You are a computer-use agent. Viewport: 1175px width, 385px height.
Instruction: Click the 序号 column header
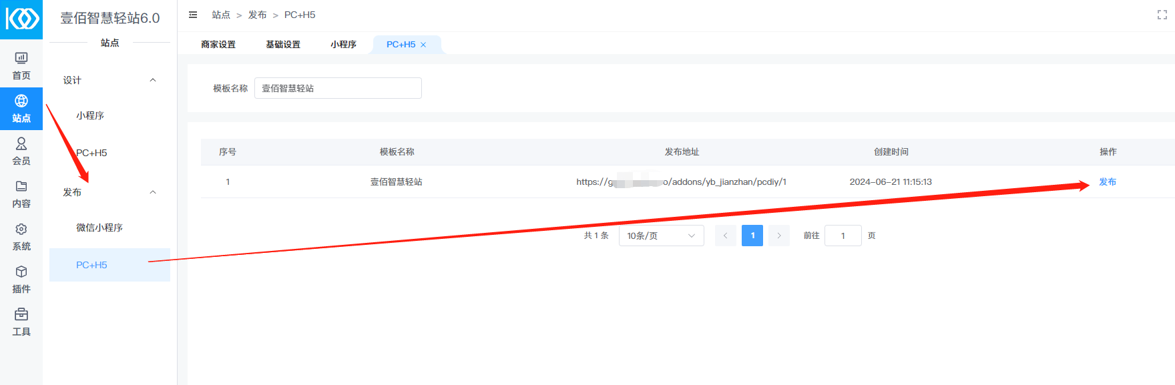pyautogui.click(x=228, y=152)
